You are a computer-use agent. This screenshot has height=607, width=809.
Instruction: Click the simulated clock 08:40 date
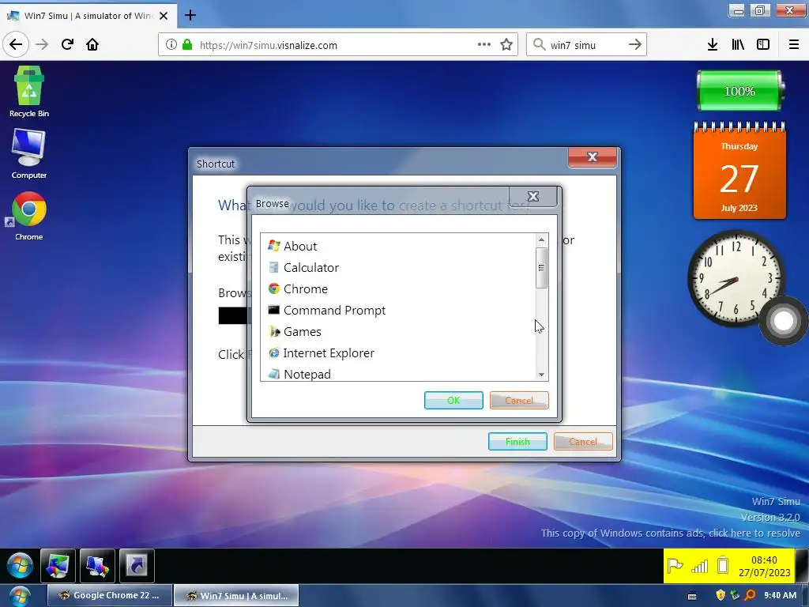coord(764,566)
